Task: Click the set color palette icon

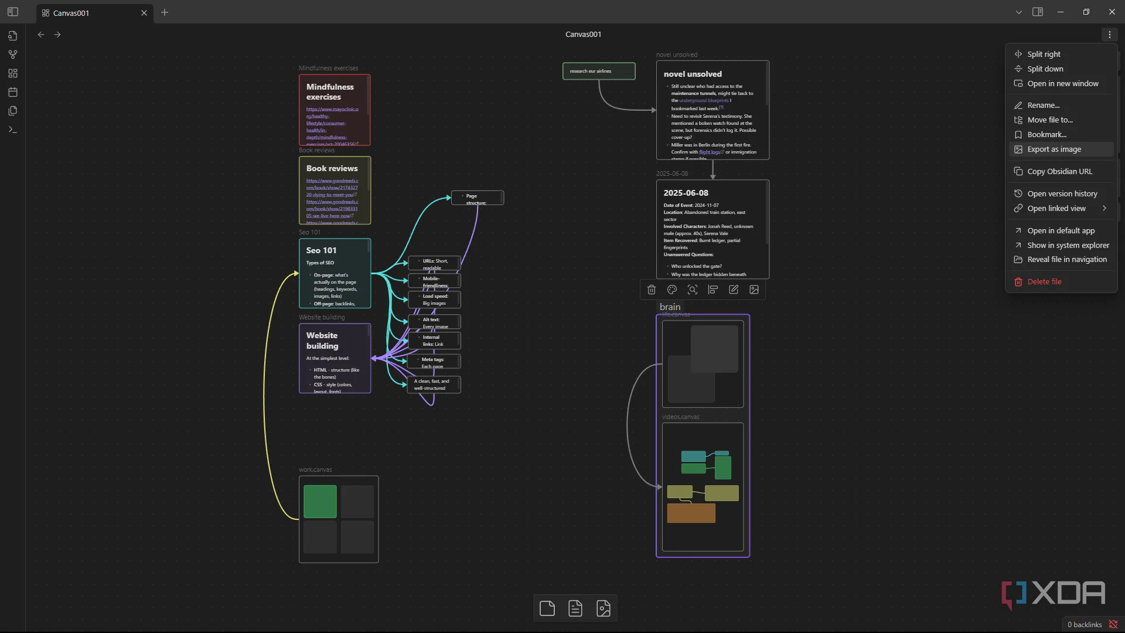Action: click(672, 290)
